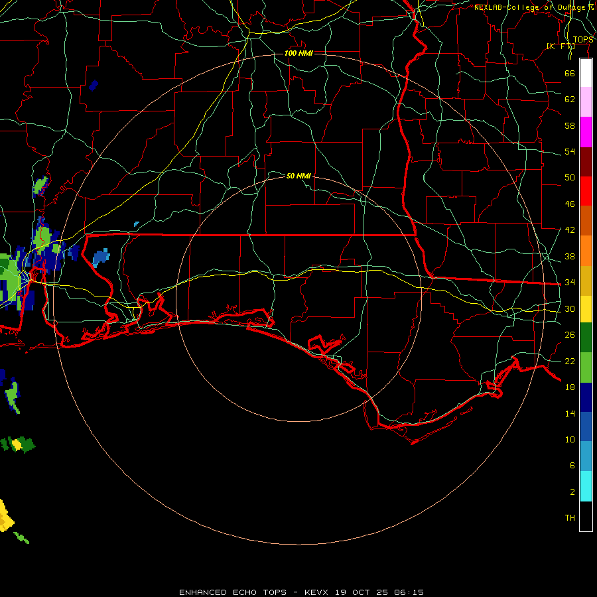Click the legend value 2

[x=572, y=492]
